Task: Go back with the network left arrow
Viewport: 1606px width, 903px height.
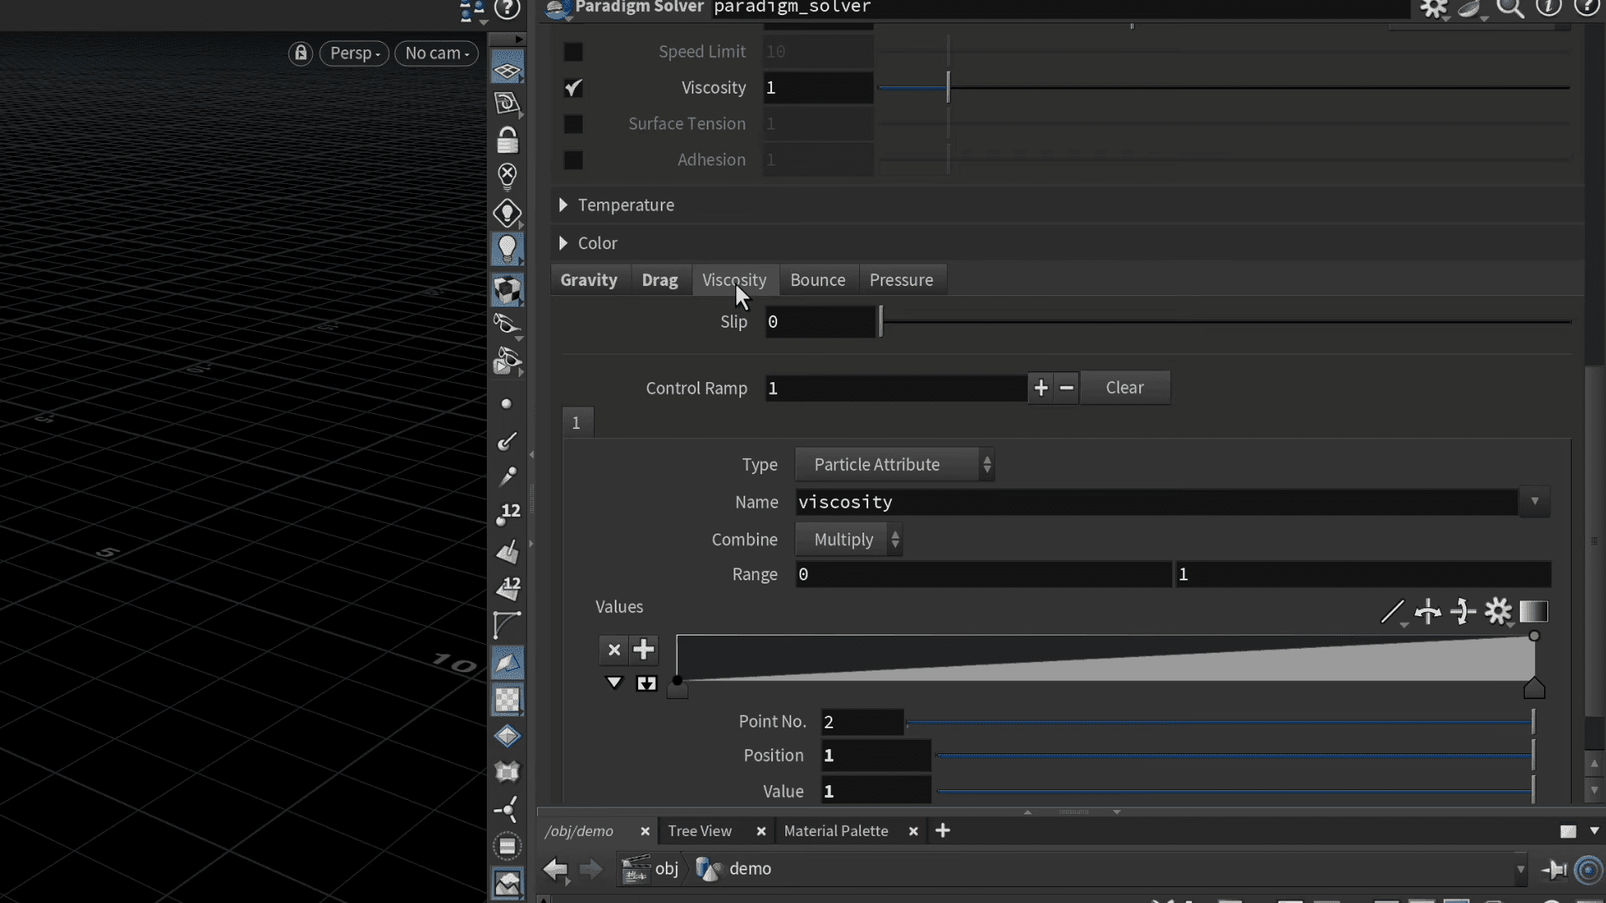Action: 555,870
